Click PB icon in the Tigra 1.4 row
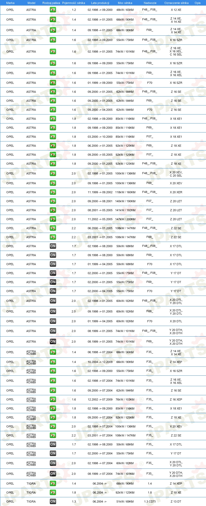Viewport: 206px width, 506px height. coord(53,484)
